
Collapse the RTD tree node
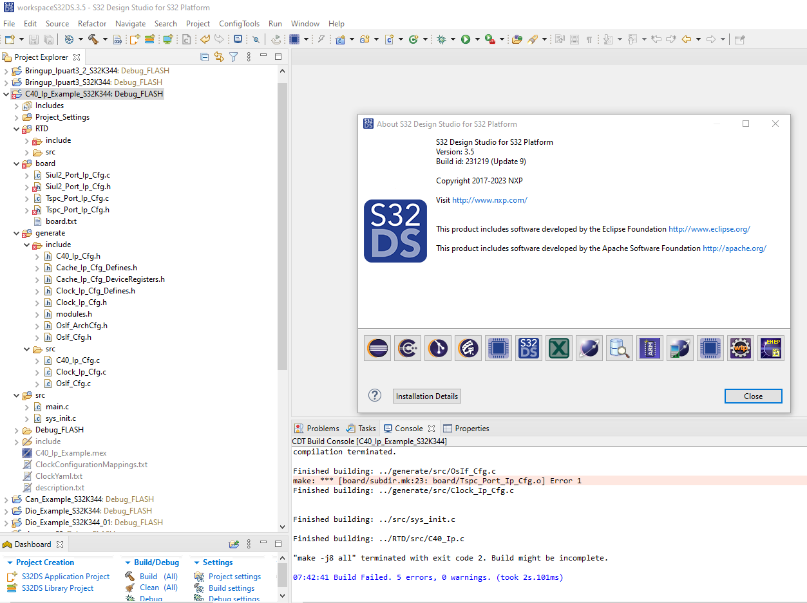point(17,128)
